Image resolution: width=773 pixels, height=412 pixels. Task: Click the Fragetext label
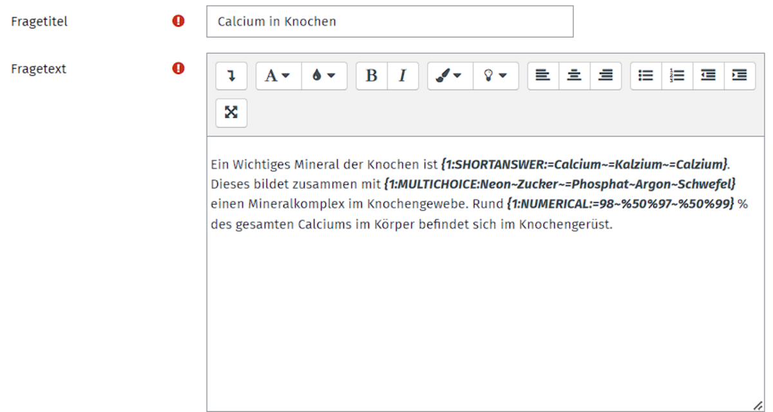click(x=39, y=68)
